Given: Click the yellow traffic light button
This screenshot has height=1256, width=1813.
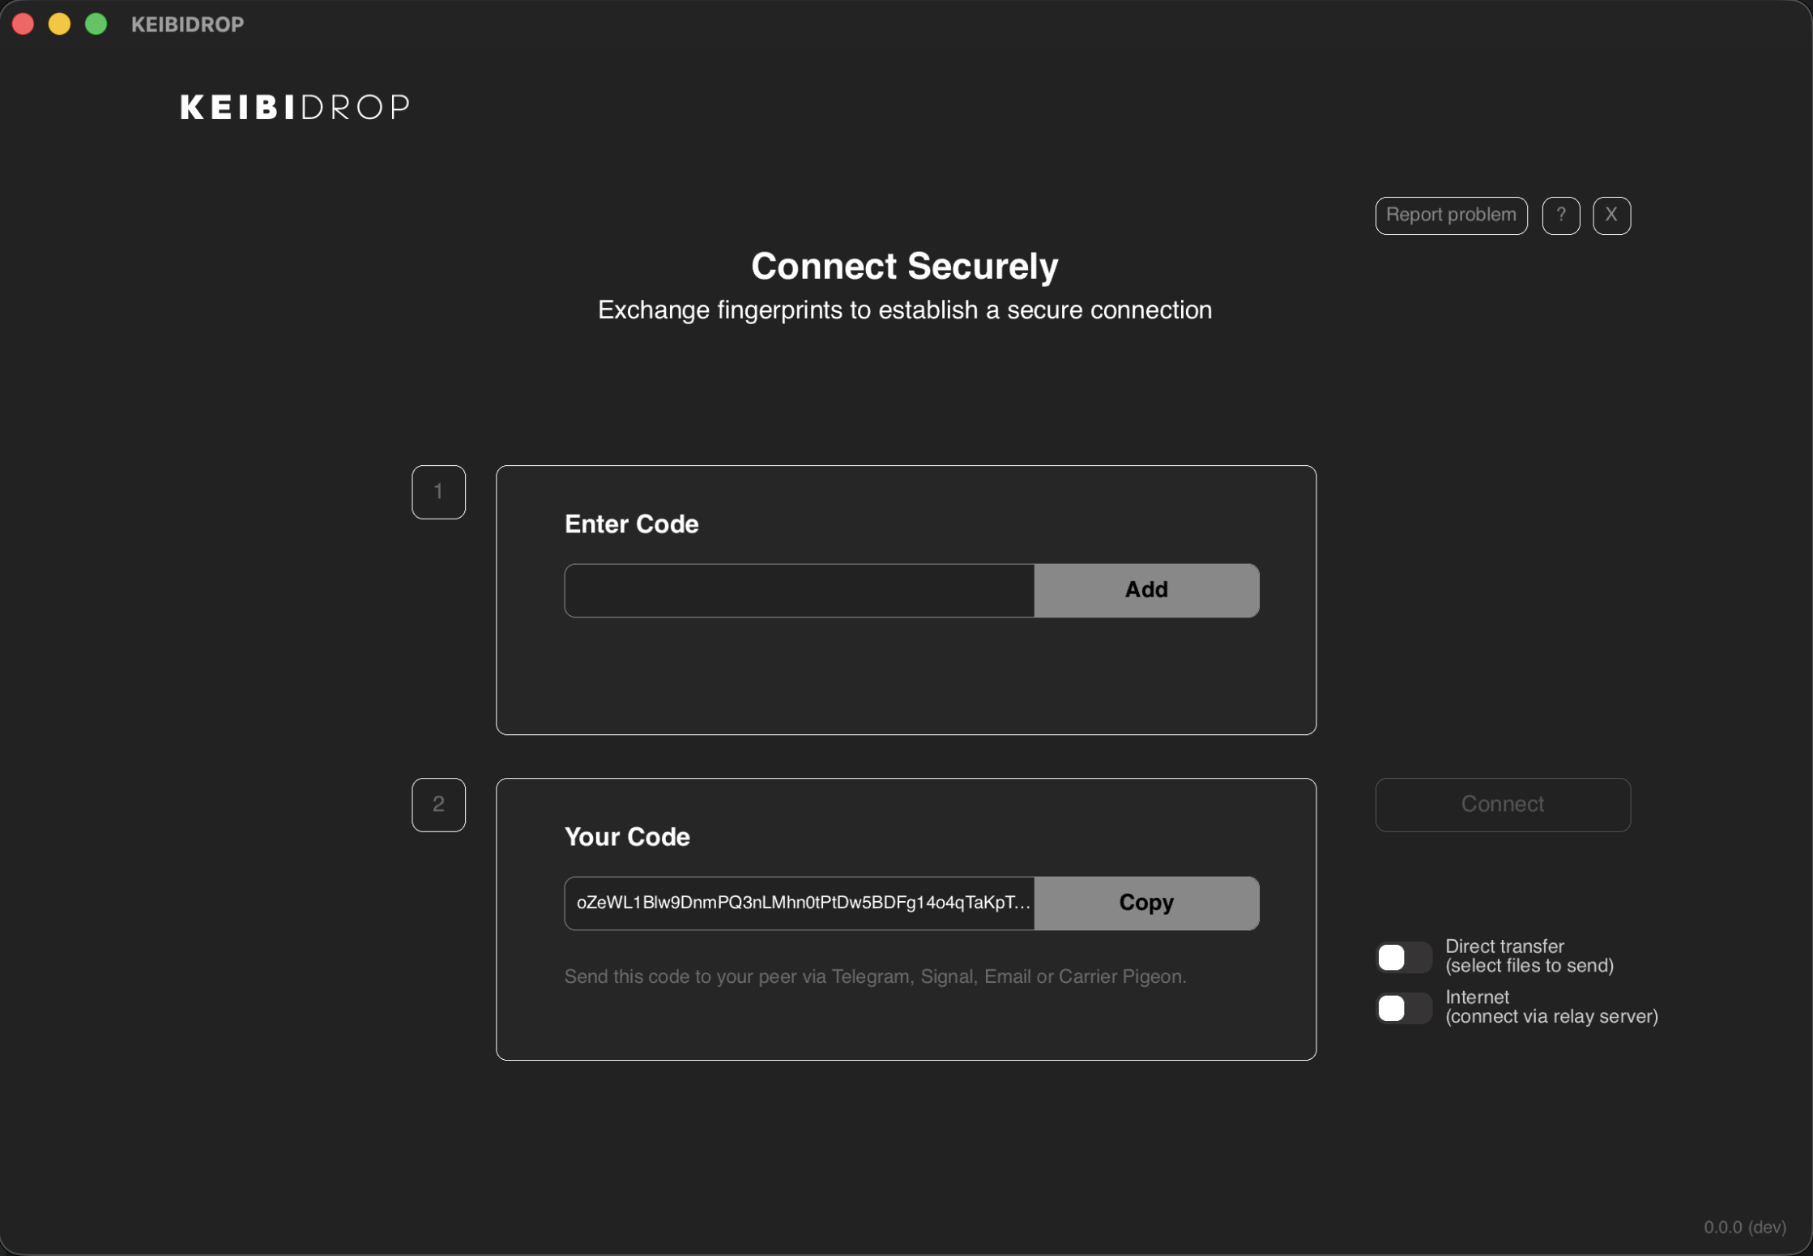Looking at the screenshot, I should (58, 23).
